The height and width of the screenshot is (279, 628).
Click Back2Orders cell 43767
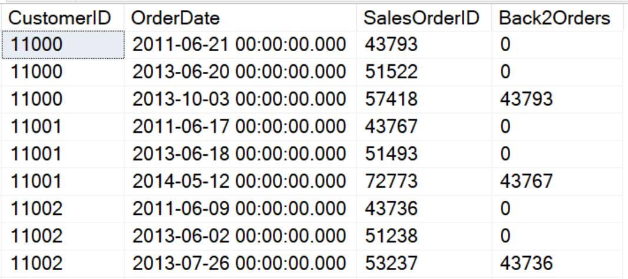pos(560,181)
